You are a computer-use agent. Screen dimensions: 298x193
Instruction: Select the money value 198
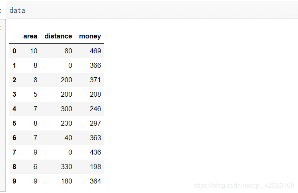pyautogui.click(x=95, y=167)
